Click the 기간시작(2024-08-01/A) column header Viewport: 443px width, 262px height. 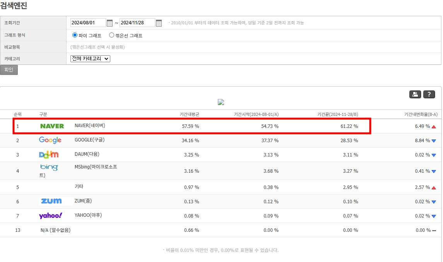(x=256, y=114)
